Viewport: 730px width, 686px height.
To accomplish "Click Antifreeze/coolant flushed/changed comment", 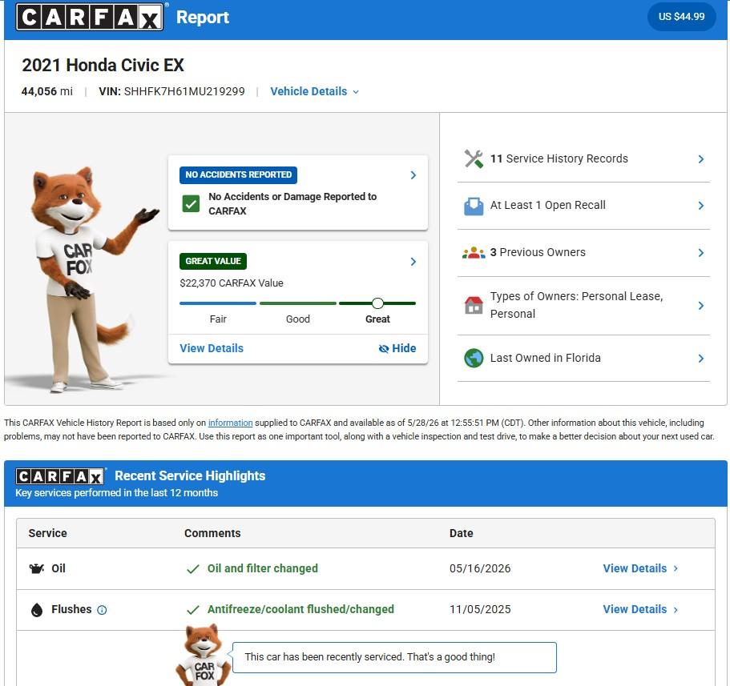I will coord(300,609).
